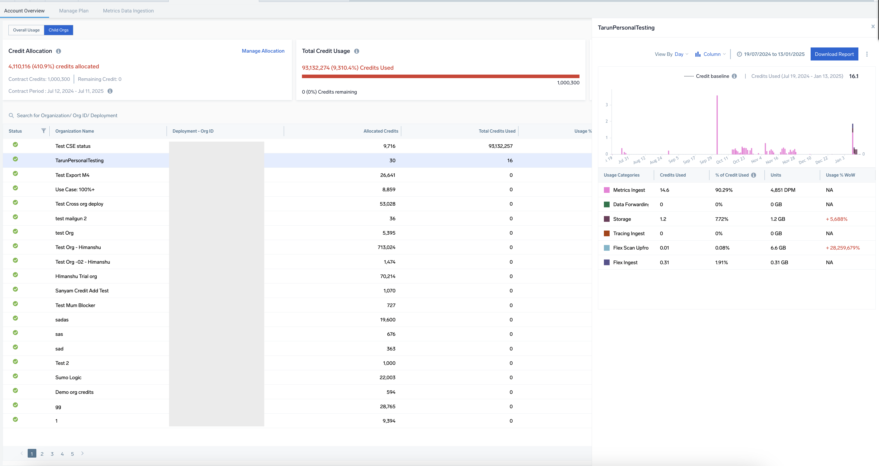Select the Child Orgs toggle
The height and width of the screenshot is (466, 879).
pos(58,30)
